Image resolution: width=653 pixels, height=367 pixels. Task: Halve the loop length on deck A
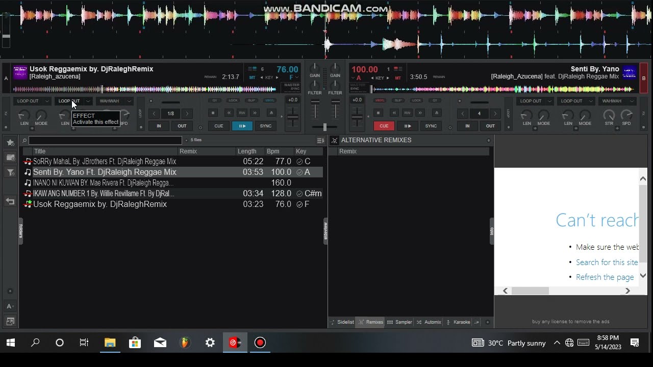point(154,114)
